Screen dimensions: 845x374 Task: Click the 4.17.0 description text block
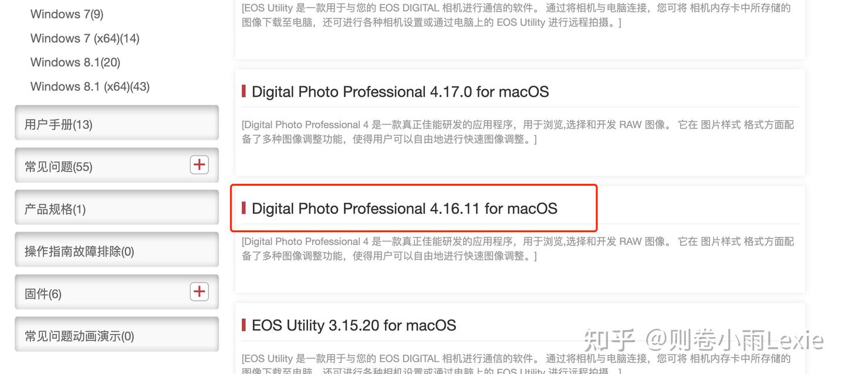coord(518,132)
